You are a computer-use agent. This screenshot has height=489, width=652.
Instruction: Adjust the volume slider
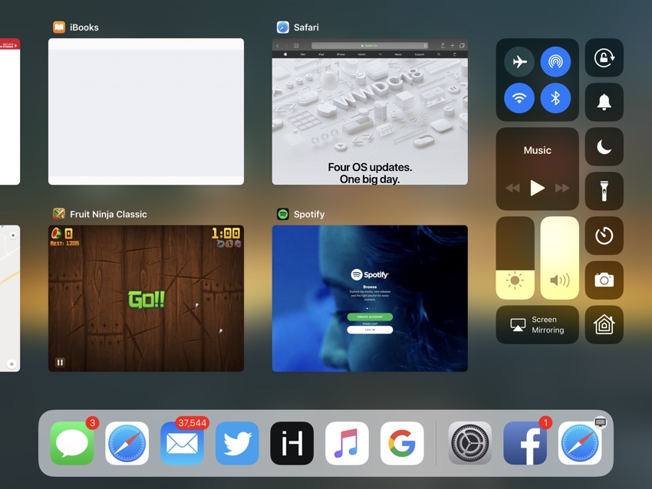560,258
